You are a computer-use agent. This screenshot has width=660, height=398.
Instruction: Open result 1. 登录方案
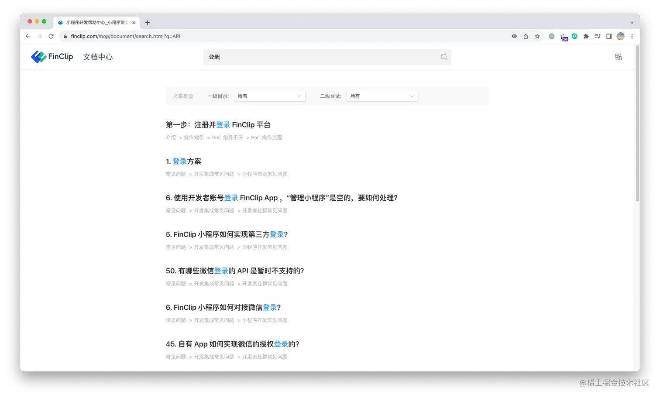tap(183, 161)
